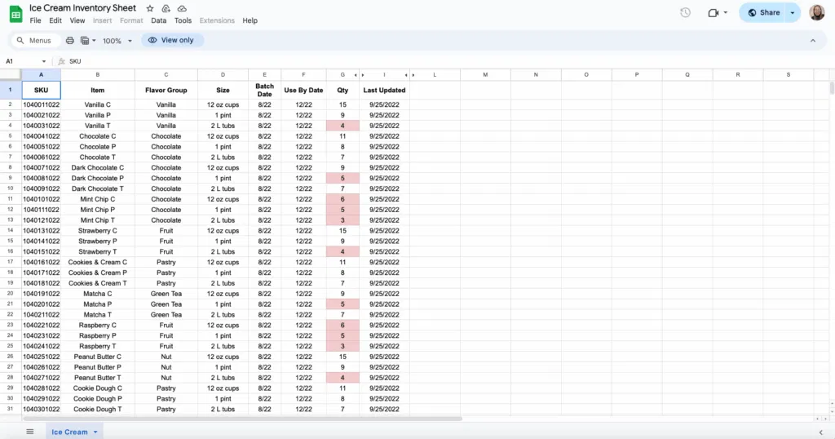
Task: Select the Matcha P cell
Action: click(98, 304)
